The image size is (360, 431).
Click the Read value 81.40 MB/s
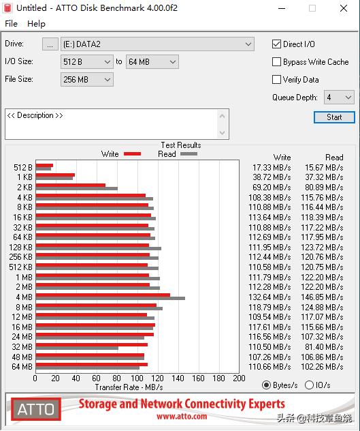click(324, 347)
